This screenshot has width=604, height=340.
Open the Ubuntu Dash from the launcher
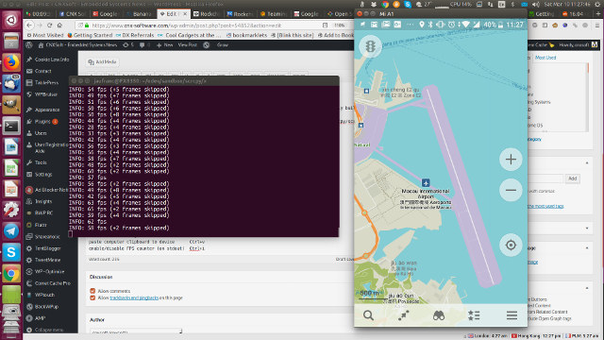pyautogui.click(x=11, y=20)
